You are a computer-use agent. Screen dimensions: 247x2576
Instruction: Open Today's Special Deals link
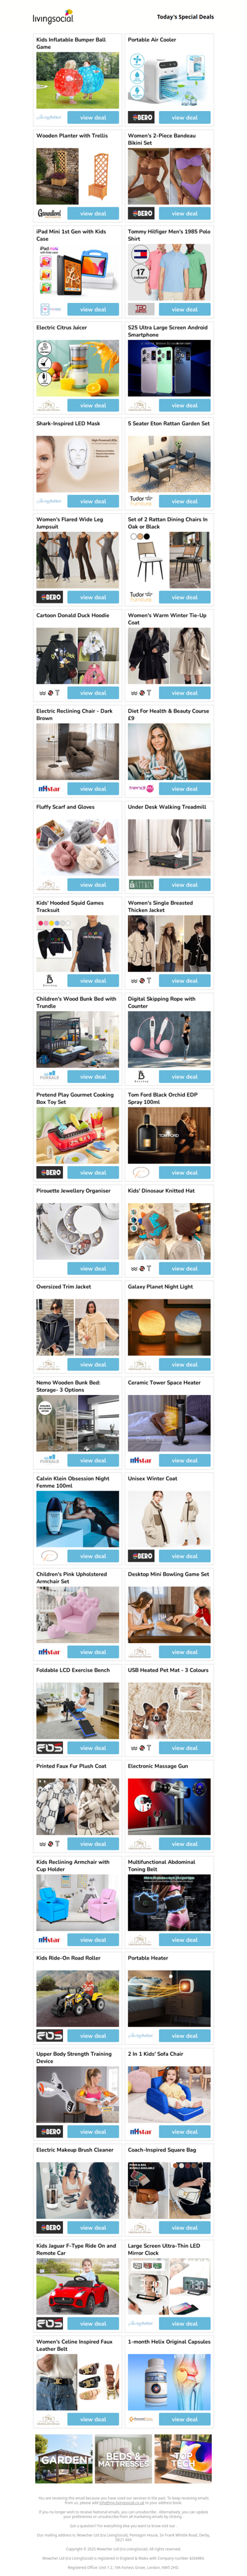(x=185, y=17)
